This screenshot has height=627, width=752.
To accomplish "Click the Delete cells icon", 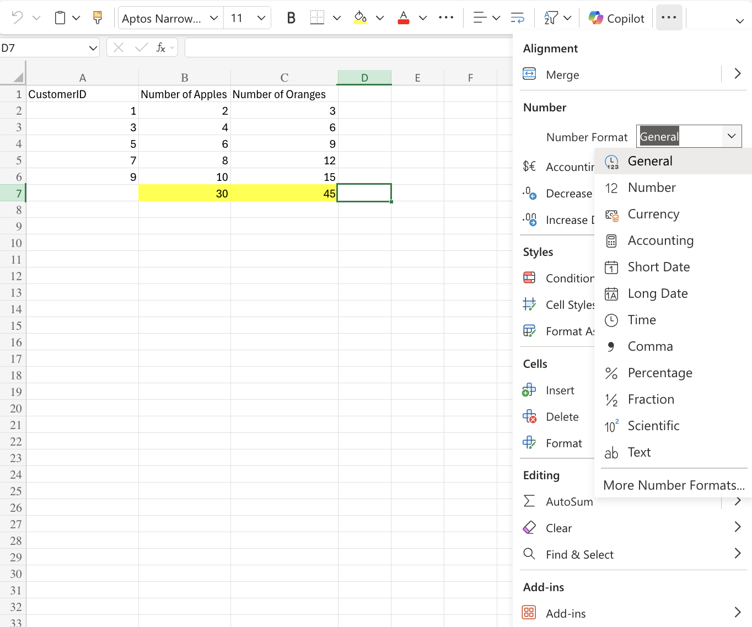I will click(529, 416).
